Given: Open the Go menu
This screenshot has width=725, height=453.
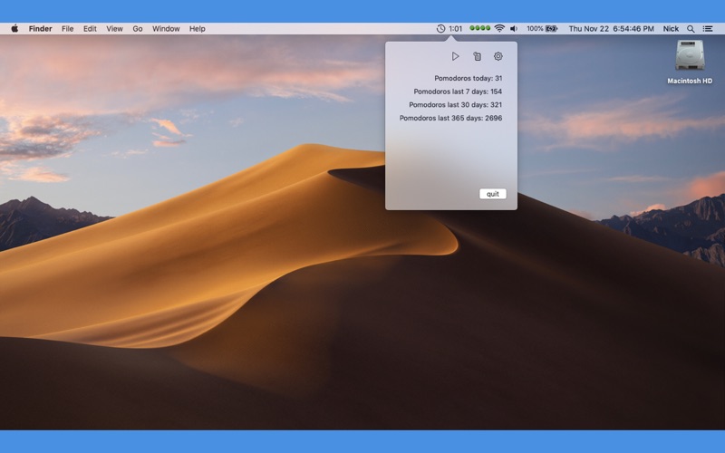Looking at the screenshot, I should tap(138, 29).
